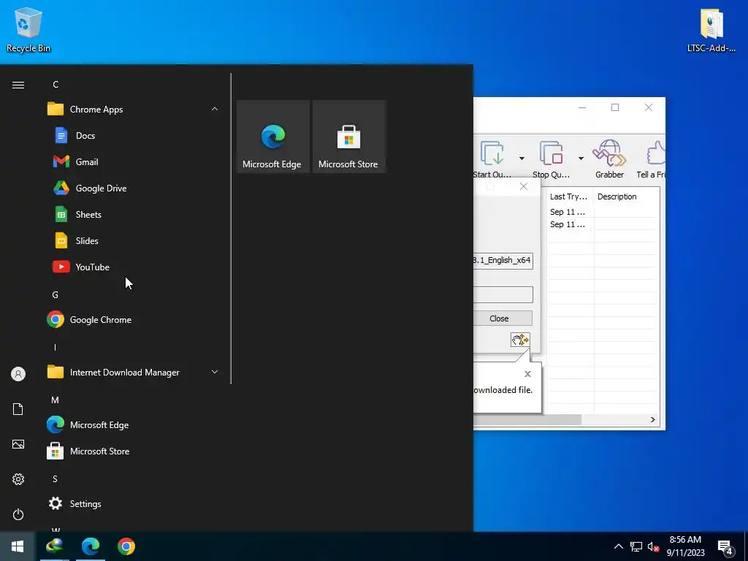Open the Start Queue dropdown arrow in IDM
The height and width of the screenshot is (561, 748).
(522, 159)
